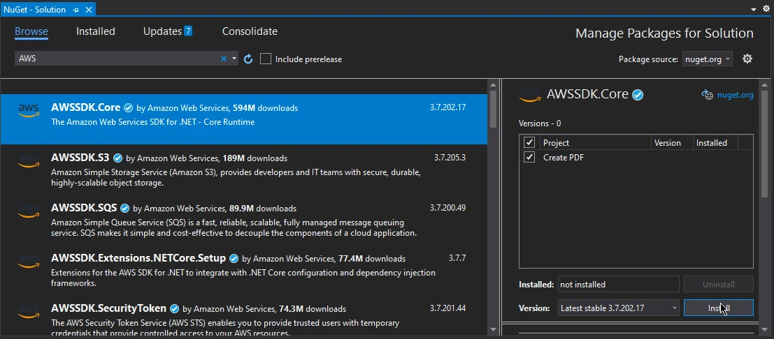Open the search box history dropdown arrow

234,59
